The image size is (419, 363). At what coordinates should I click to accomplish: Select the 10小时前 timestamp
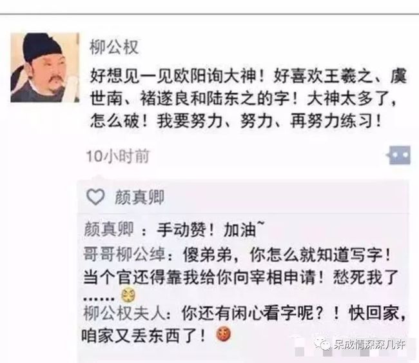[117, 156]
